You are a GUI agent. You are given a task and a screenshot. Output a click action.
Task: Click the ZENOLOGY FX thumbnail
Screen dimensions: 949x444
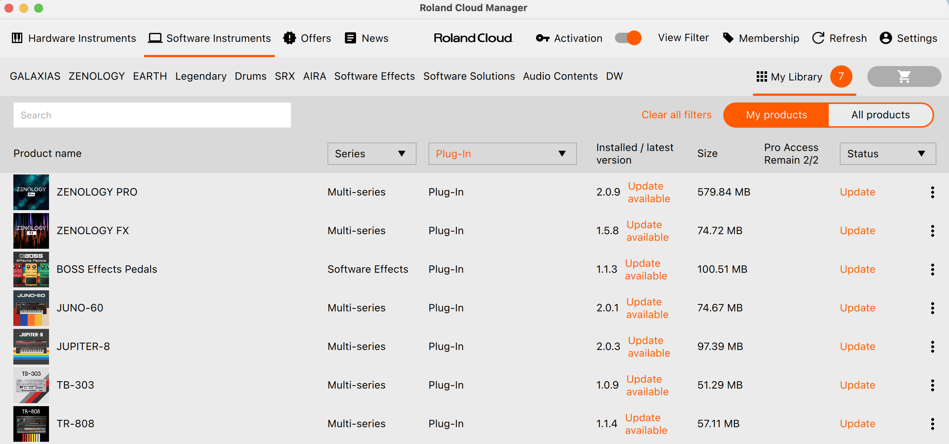[31, 231]
